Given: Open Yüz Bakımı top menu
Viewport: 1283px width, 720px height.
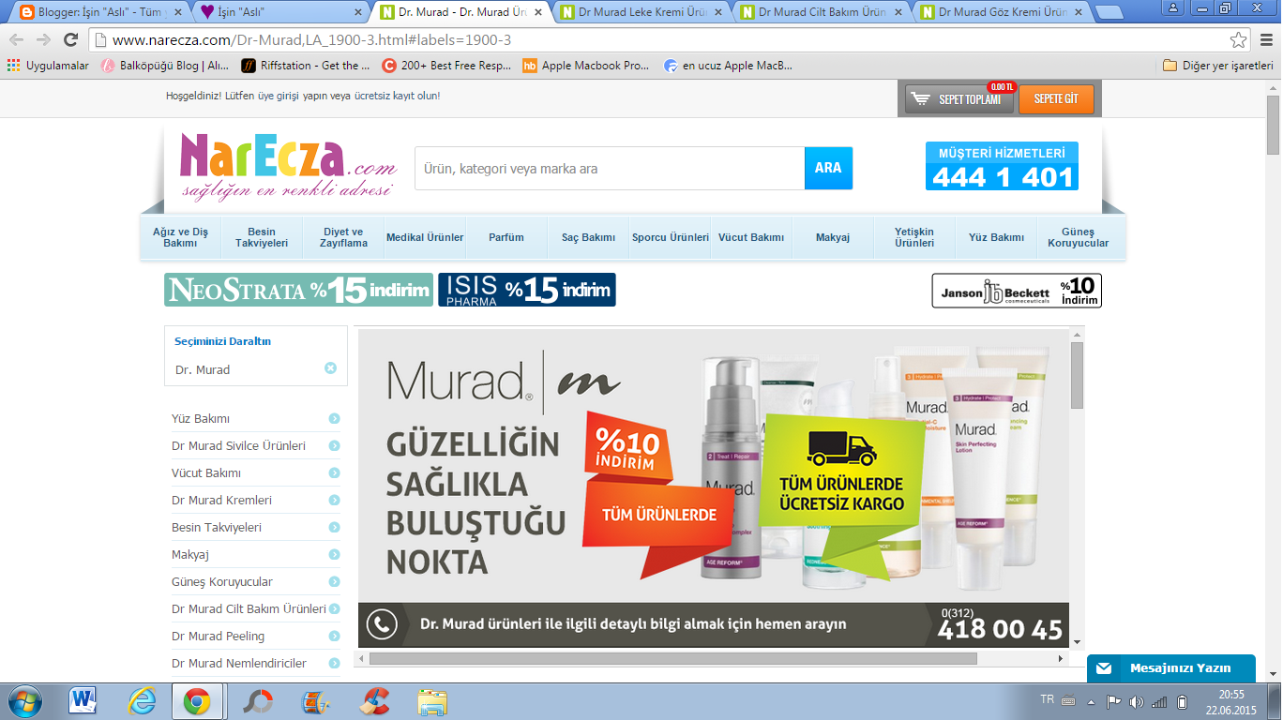Looking at the screenshot, I should pos(996,237).
